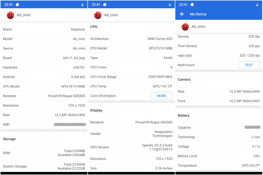Select Rear row in Camera section
Viewport: 263px width, 175px height.
(219, 91)
